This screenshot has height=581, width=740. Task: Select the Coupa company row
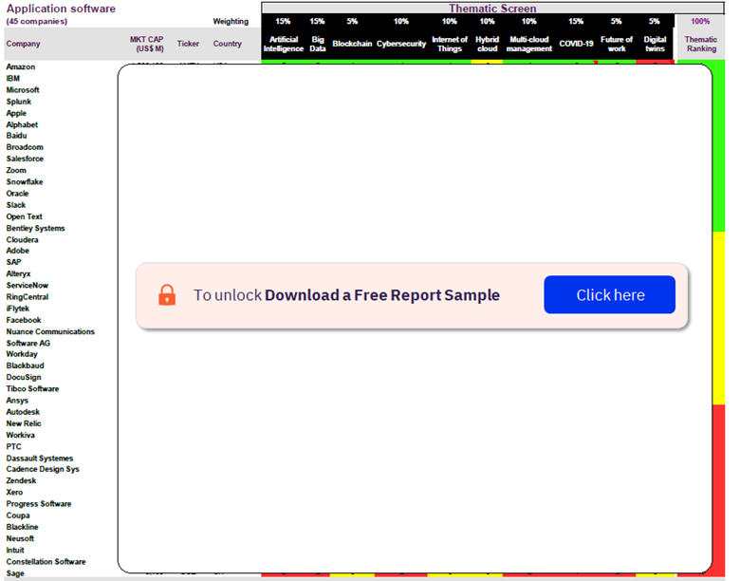[x=18, y=515]
